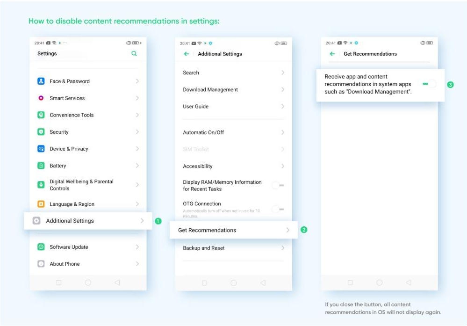The image size is (467, 326).
Task: Expand Download Management chevron arrow
Action: (x=283, y=89)
